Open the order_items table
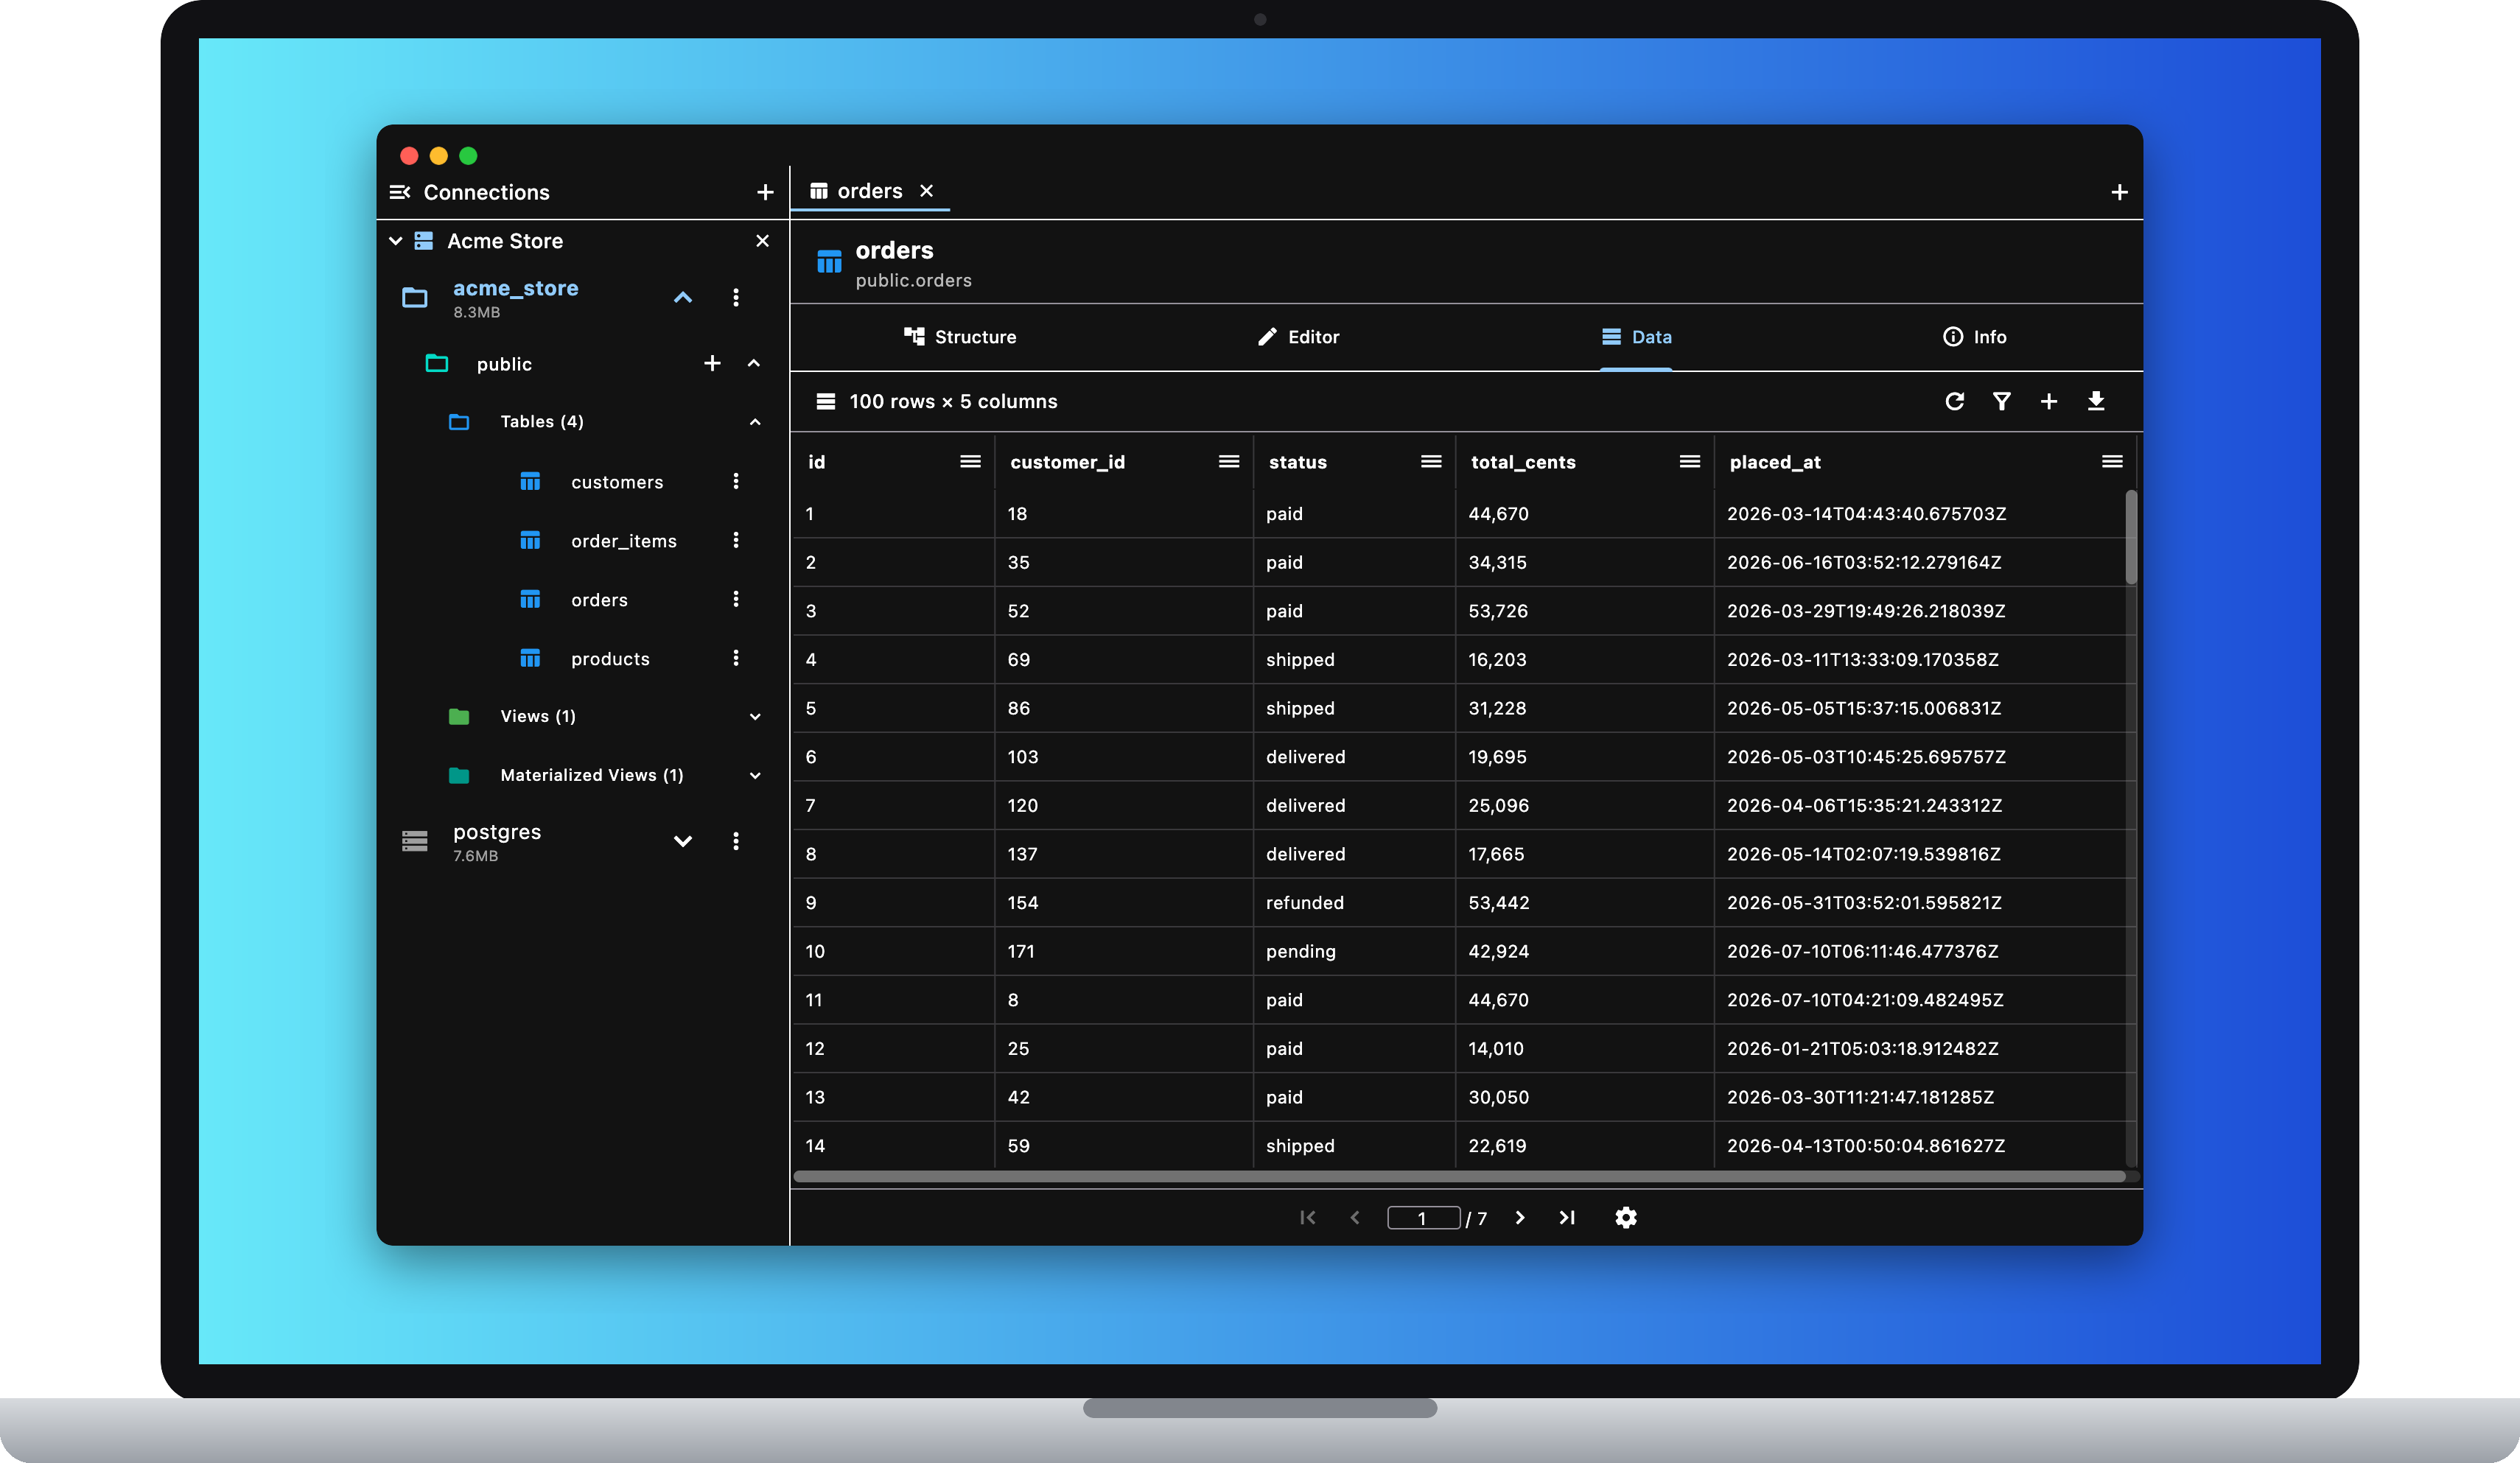This screenshot has width=2520, height=1463. pos(623,541)
